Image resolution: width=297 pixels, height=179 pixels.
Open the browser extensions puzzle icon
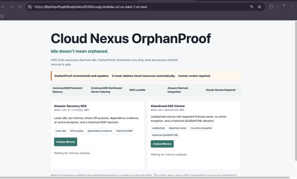(x=271, y=7)
